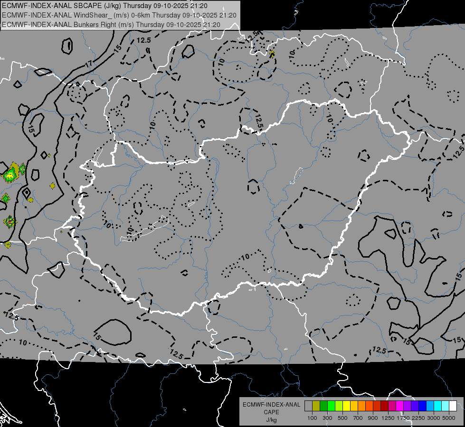Click the 5000 legend value
This screenshot has height=427, width=465.
(x=449, y=418)
